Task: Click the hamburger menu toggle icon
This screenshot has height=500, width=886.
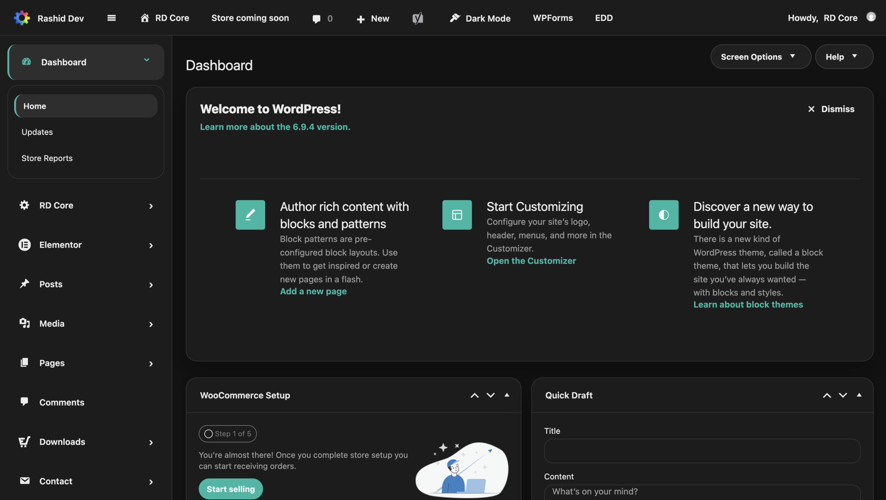Action: point(111,18)
